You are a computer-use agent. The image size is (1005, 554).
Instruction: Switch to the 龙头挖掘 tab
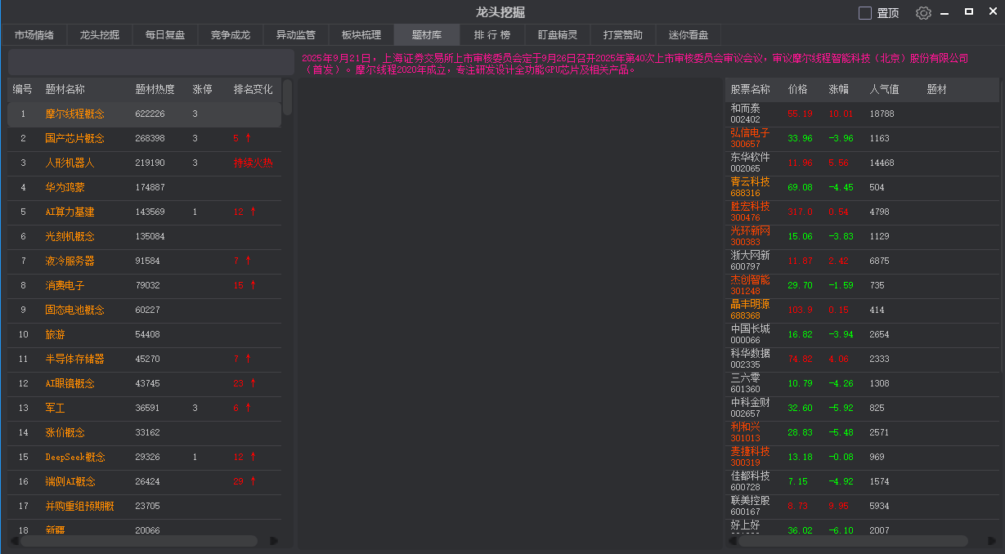(100, 34)
